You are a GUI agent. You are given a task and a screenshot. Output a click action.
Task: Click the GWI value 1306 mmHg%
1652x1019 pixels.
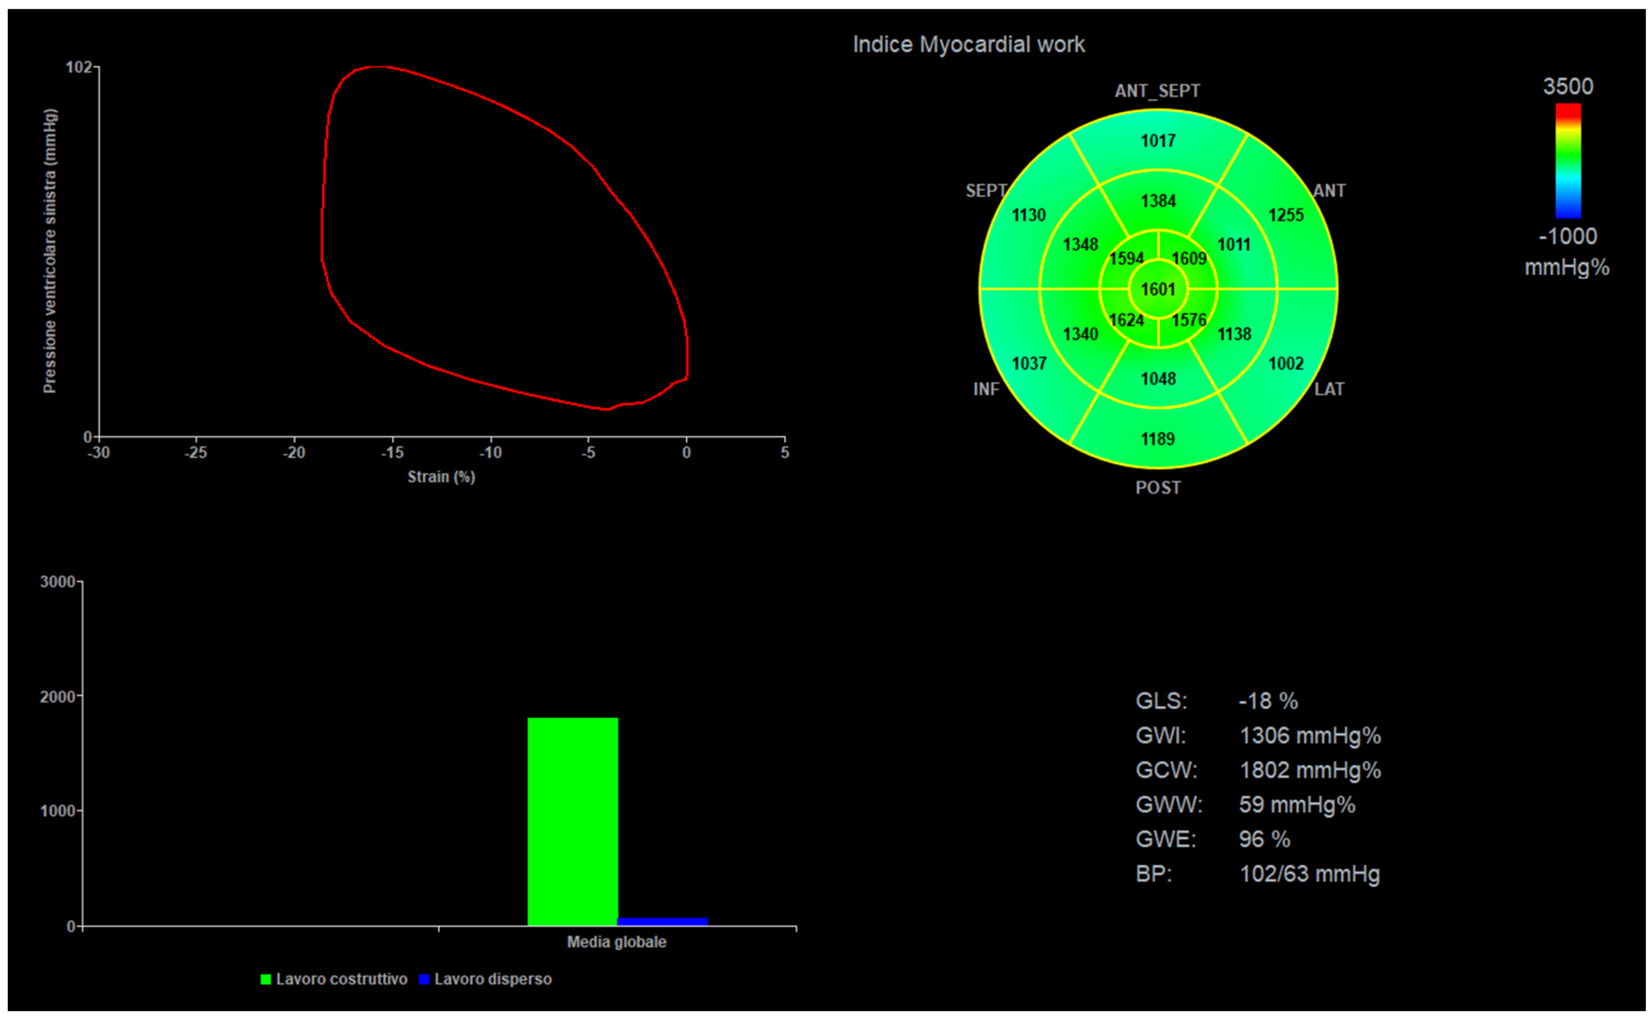tap(1311, 736)
